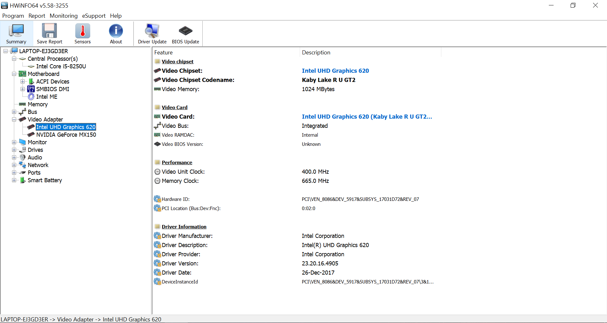Open the eSupport menu
The image size is (607, 323).
click(94, 16)
